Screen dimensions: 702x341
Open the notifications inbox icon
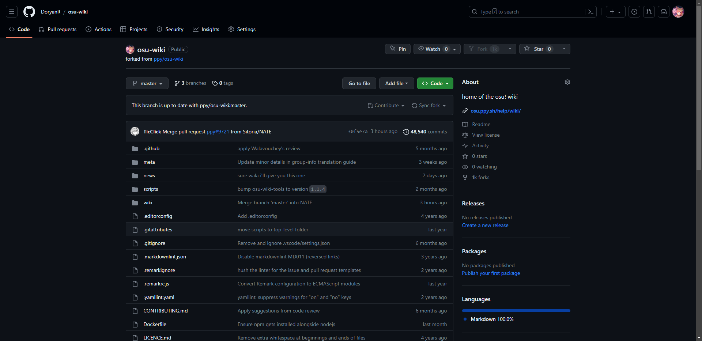[664, 12]
